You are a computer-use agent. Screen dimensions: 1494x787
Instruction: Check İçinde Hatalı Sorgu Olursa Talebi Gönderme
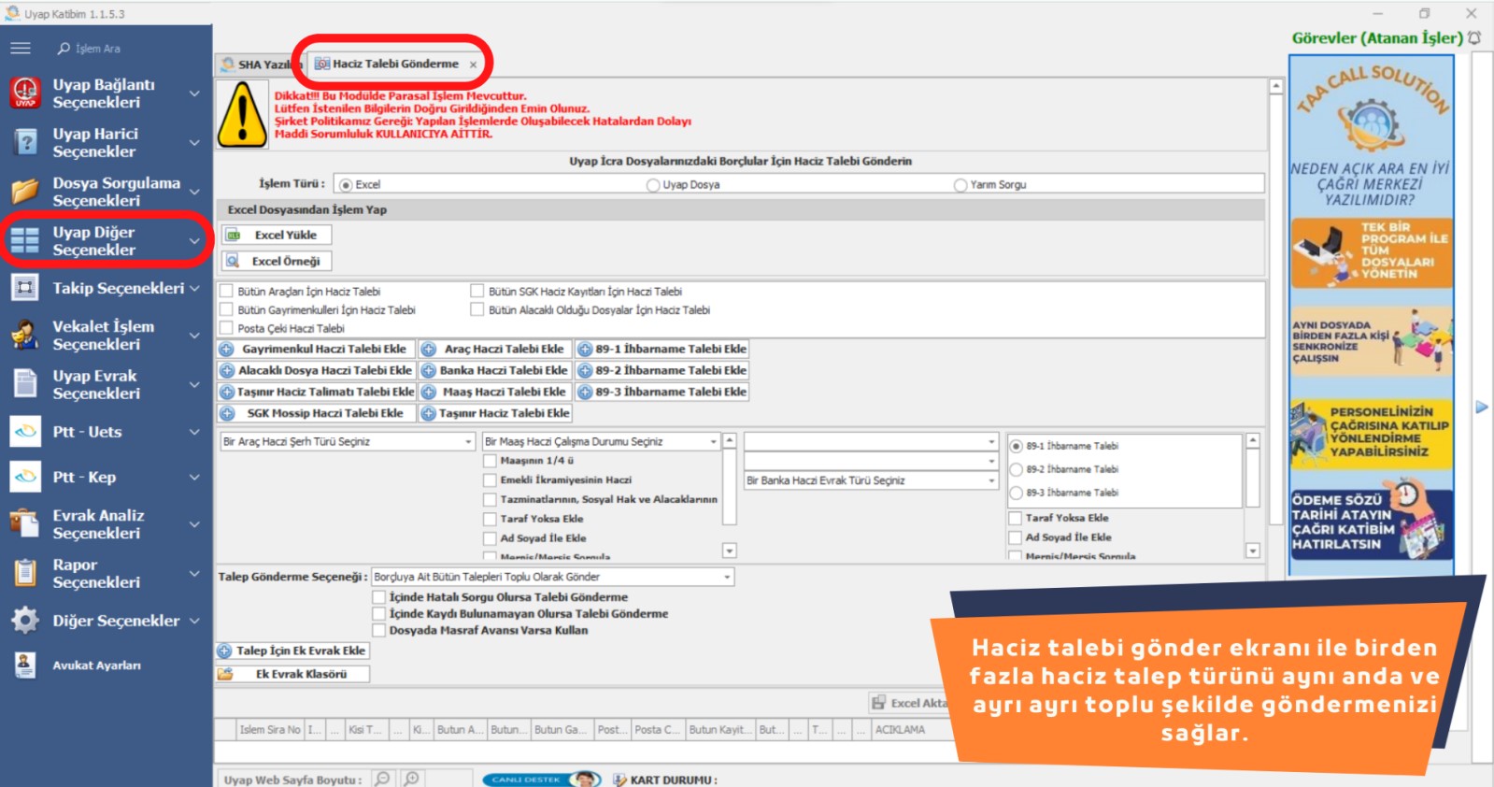[x=379, y=597]
